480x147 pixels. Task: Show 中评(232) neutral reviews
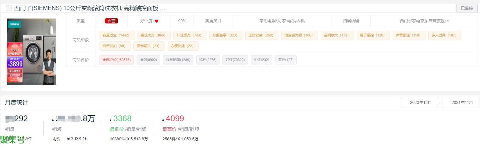click(262, 60)
